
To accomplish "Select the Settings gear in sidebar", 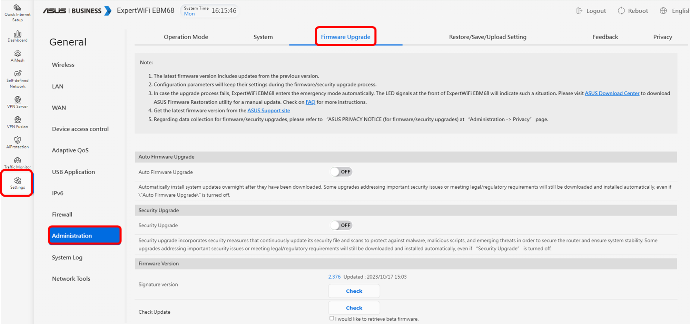I will (17, 182).
